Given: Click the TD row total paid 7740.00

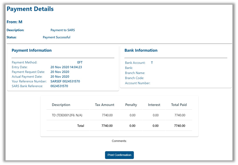Looking at the screenshot, I should tap(180, 115).
